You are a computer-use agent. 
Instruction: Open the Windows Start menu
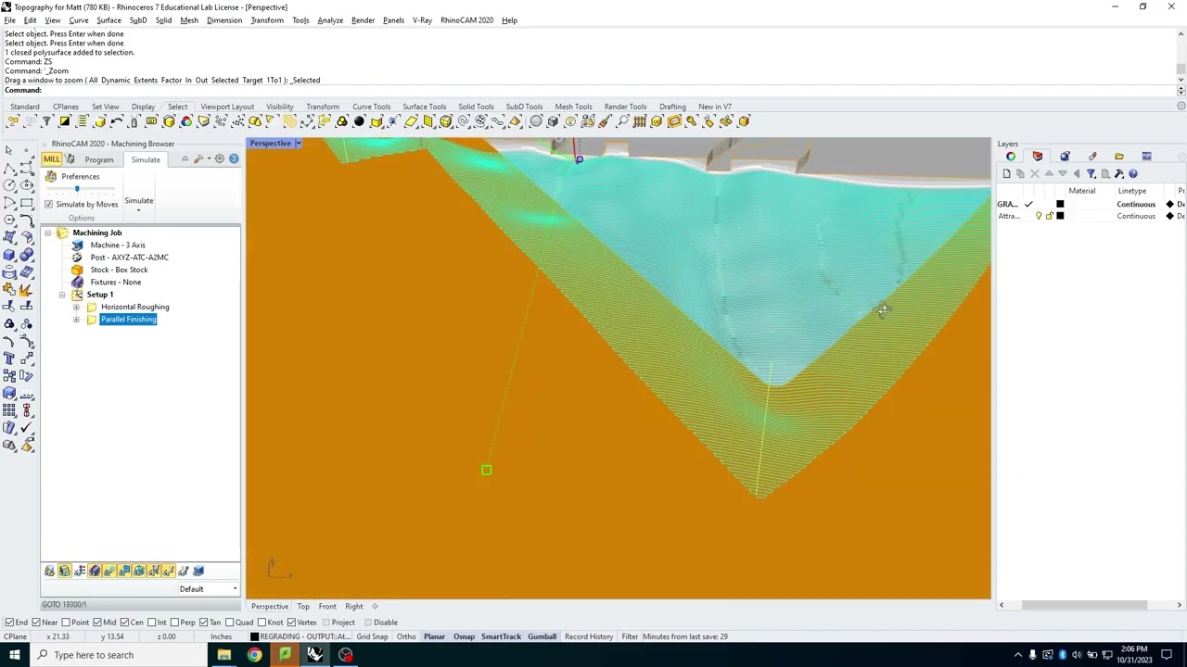14,655
